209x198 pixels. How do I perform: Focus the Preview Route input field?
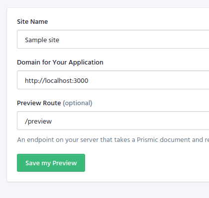[113, 121]
